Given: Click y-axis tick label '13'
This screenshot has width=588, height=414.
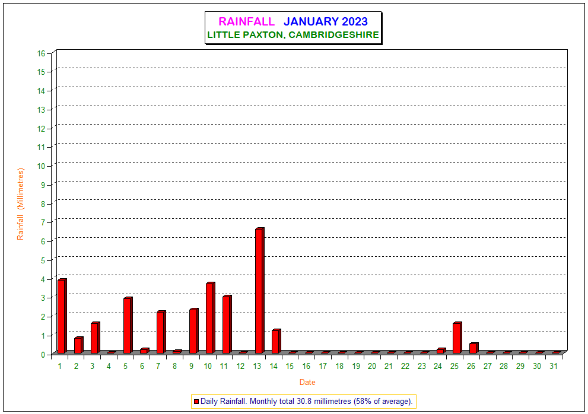Looking at the screenshot, I should pyautogui.click(x=41, y=110).
